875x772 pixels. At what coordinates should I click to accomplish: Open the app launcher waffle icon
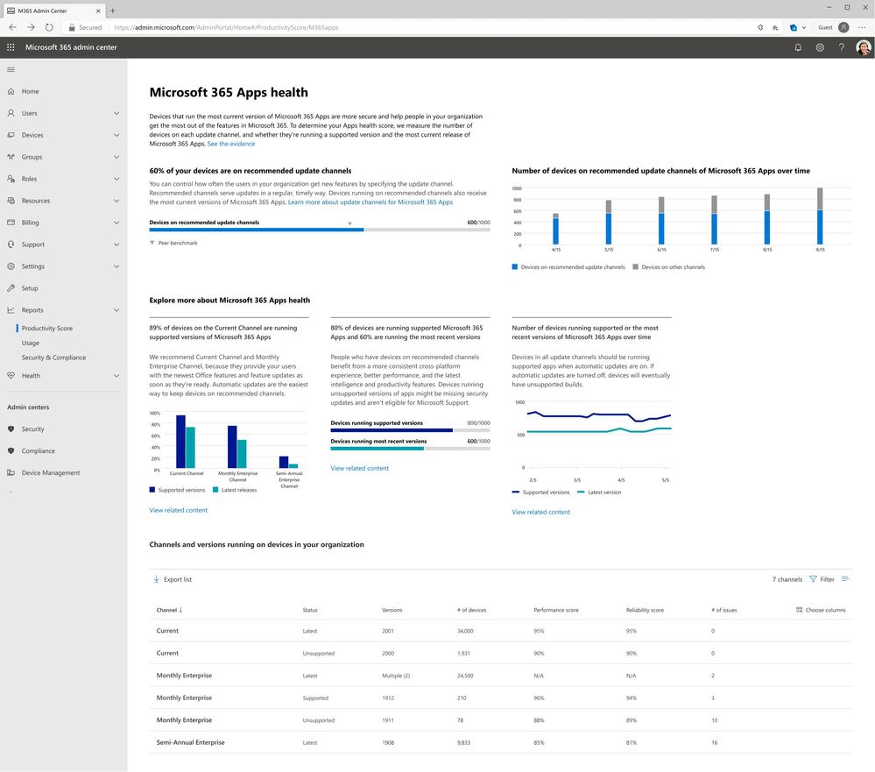[11, 47]
